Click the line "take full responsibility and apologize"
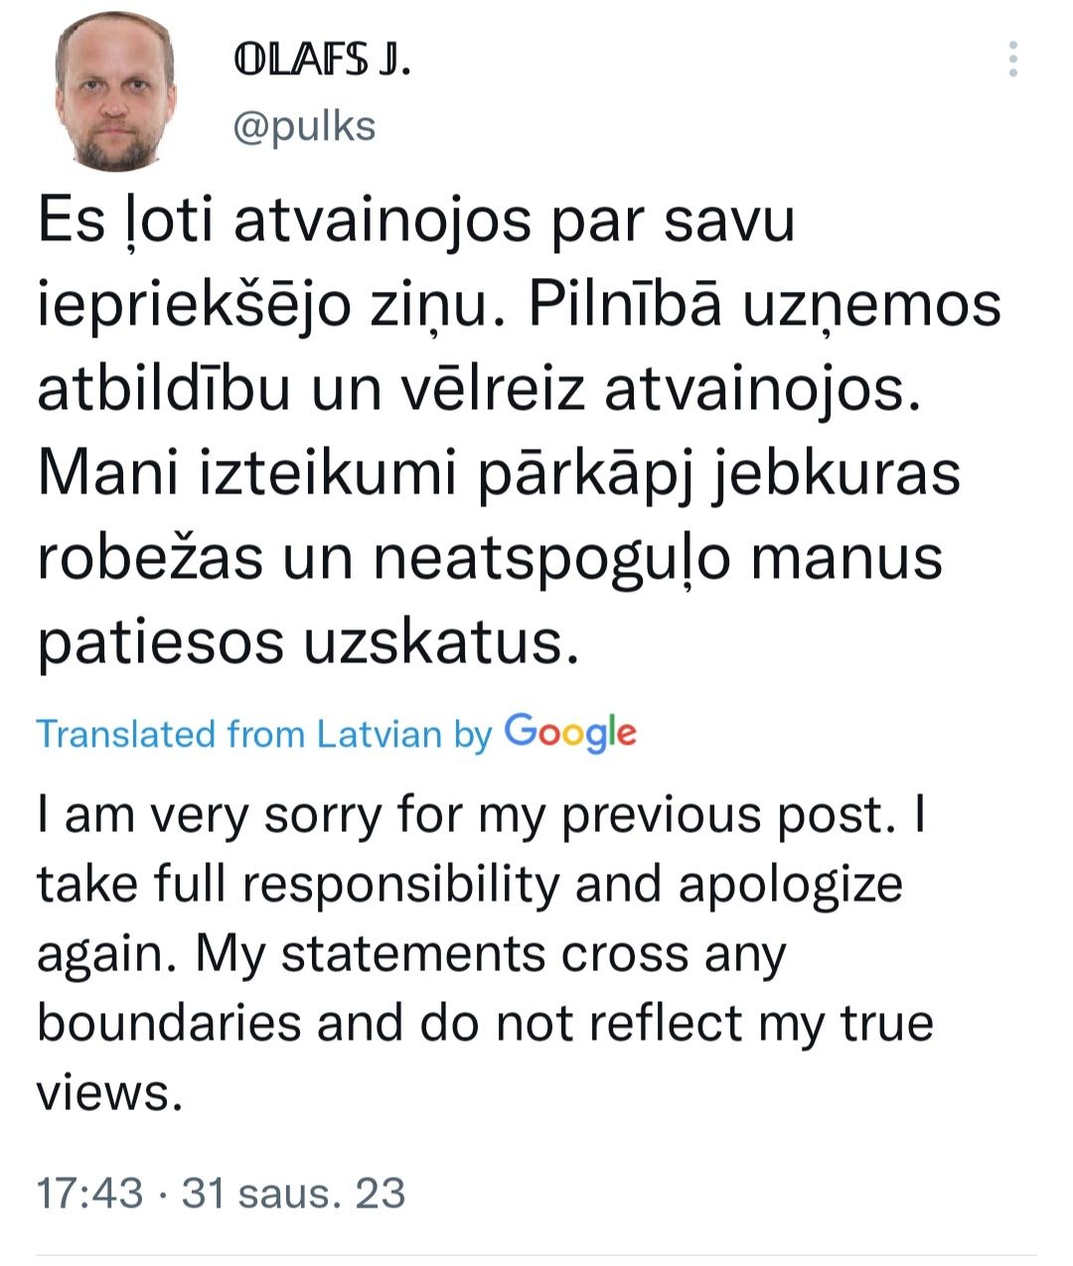Viewport: 1073px width, 1266px height. tap(469, 884)
